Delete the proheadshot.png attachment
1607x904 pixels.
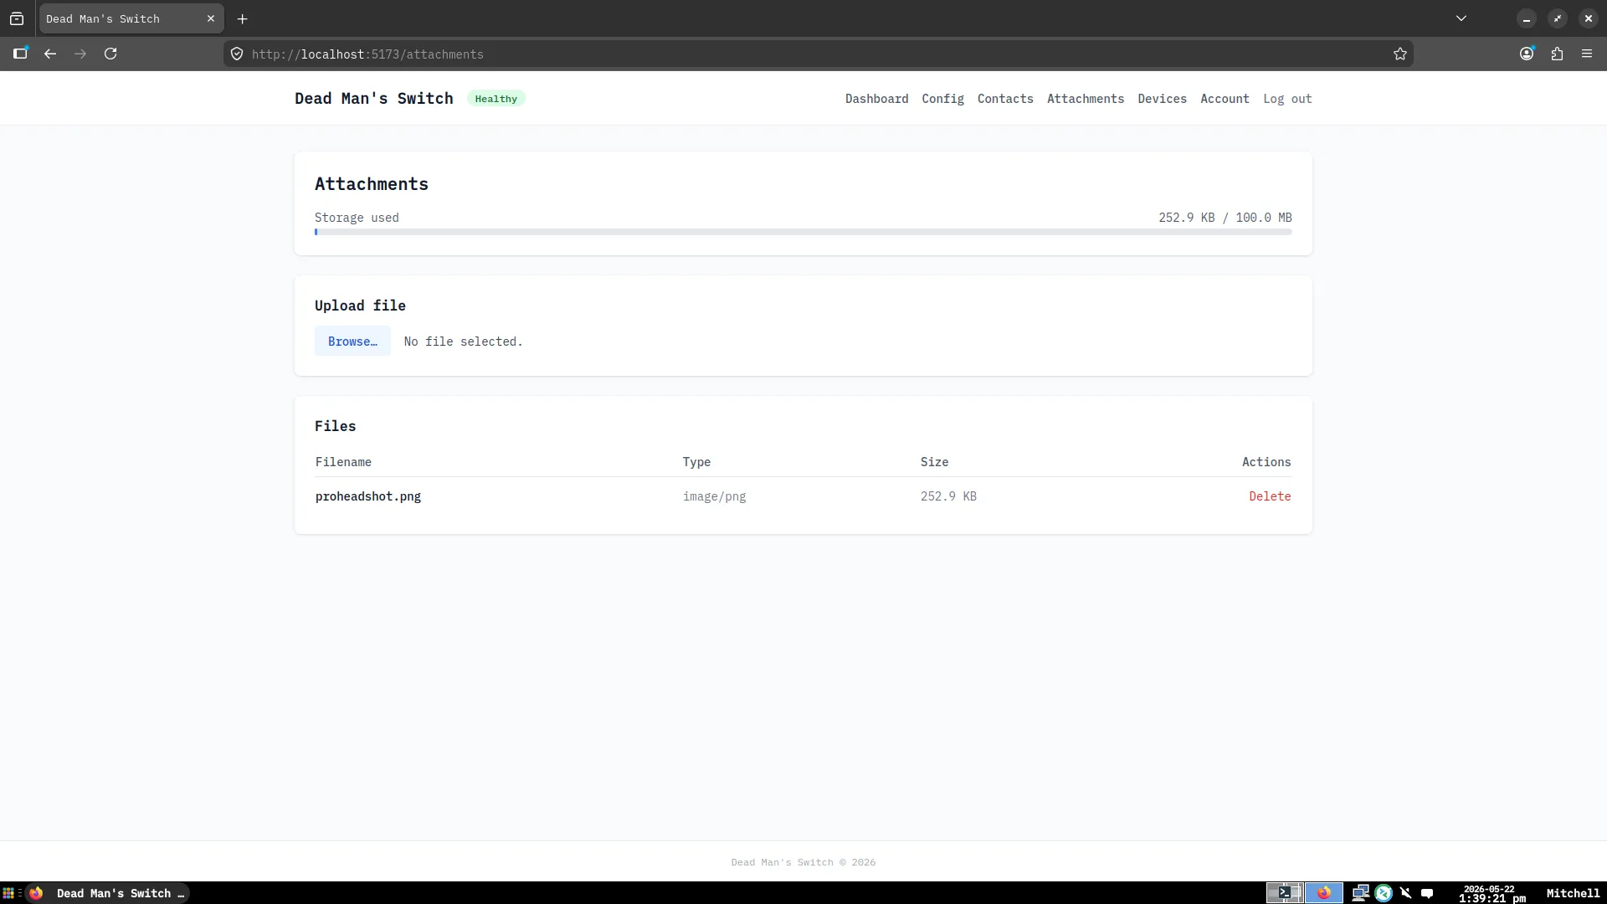click(1270, 496)
